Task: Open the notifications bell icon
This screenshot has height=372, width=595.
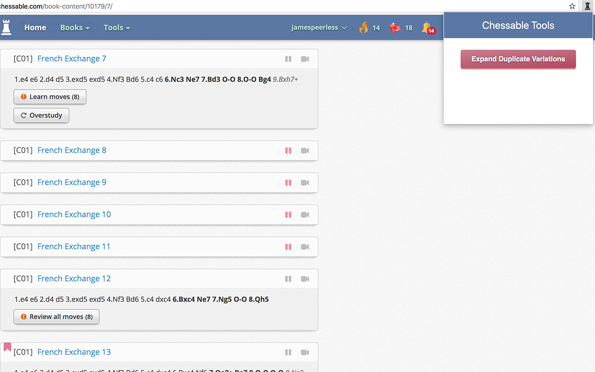Action: tap(426, 27)
